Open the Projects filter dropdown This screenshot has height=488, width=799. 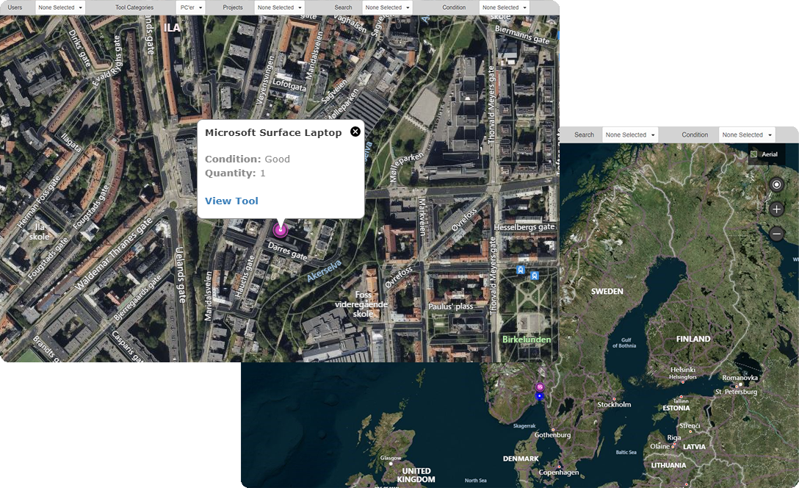(x=280, y=7)
